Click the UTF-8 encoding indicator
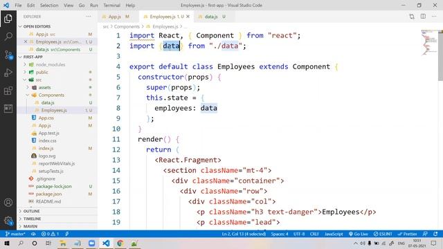Image resolution: width=443 pixels, height=249 pixels. pos(299,234)
